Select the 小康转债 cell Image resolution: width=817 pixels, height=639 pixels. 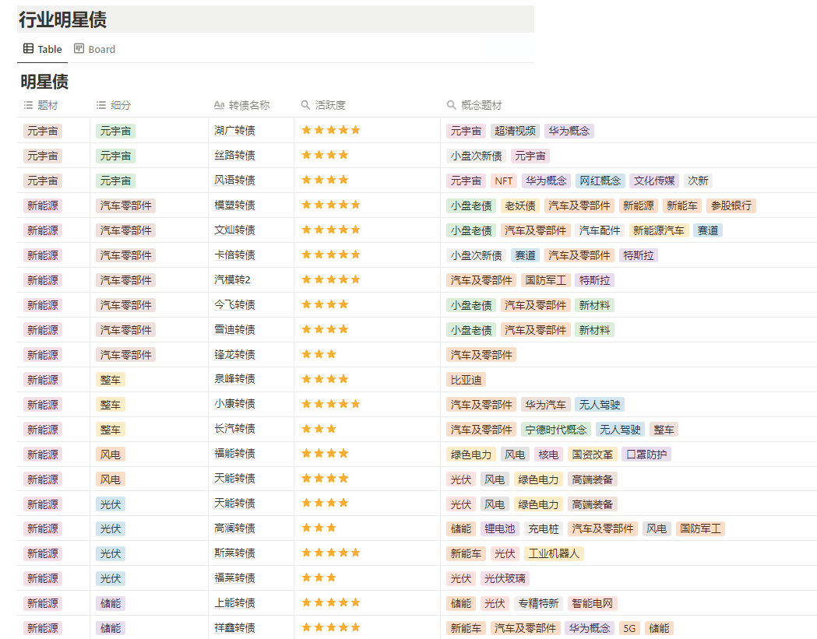[252, 404]
